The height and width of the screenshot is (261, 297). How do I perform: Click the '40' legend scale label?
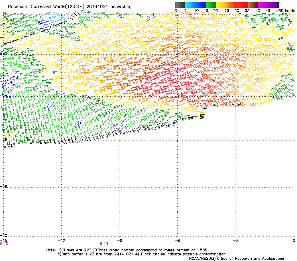click(x=258, y=11)
